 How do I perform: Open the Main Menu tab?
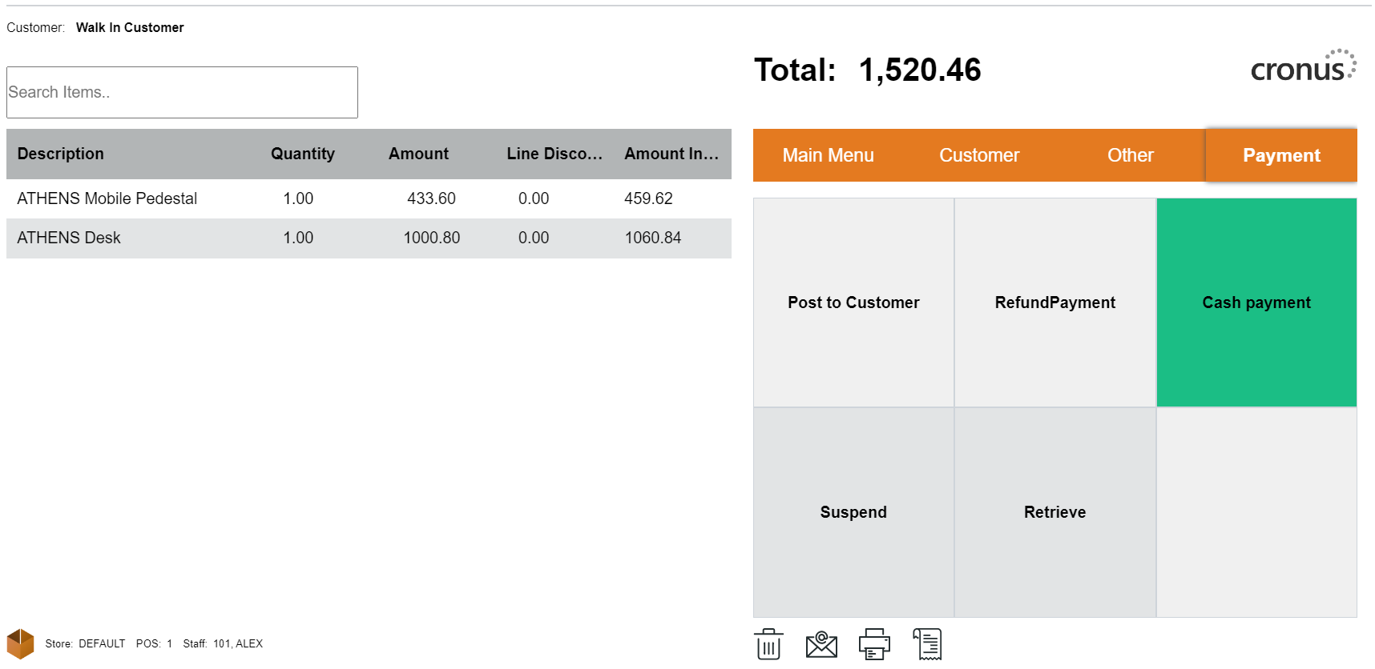(x=828, y=155)
